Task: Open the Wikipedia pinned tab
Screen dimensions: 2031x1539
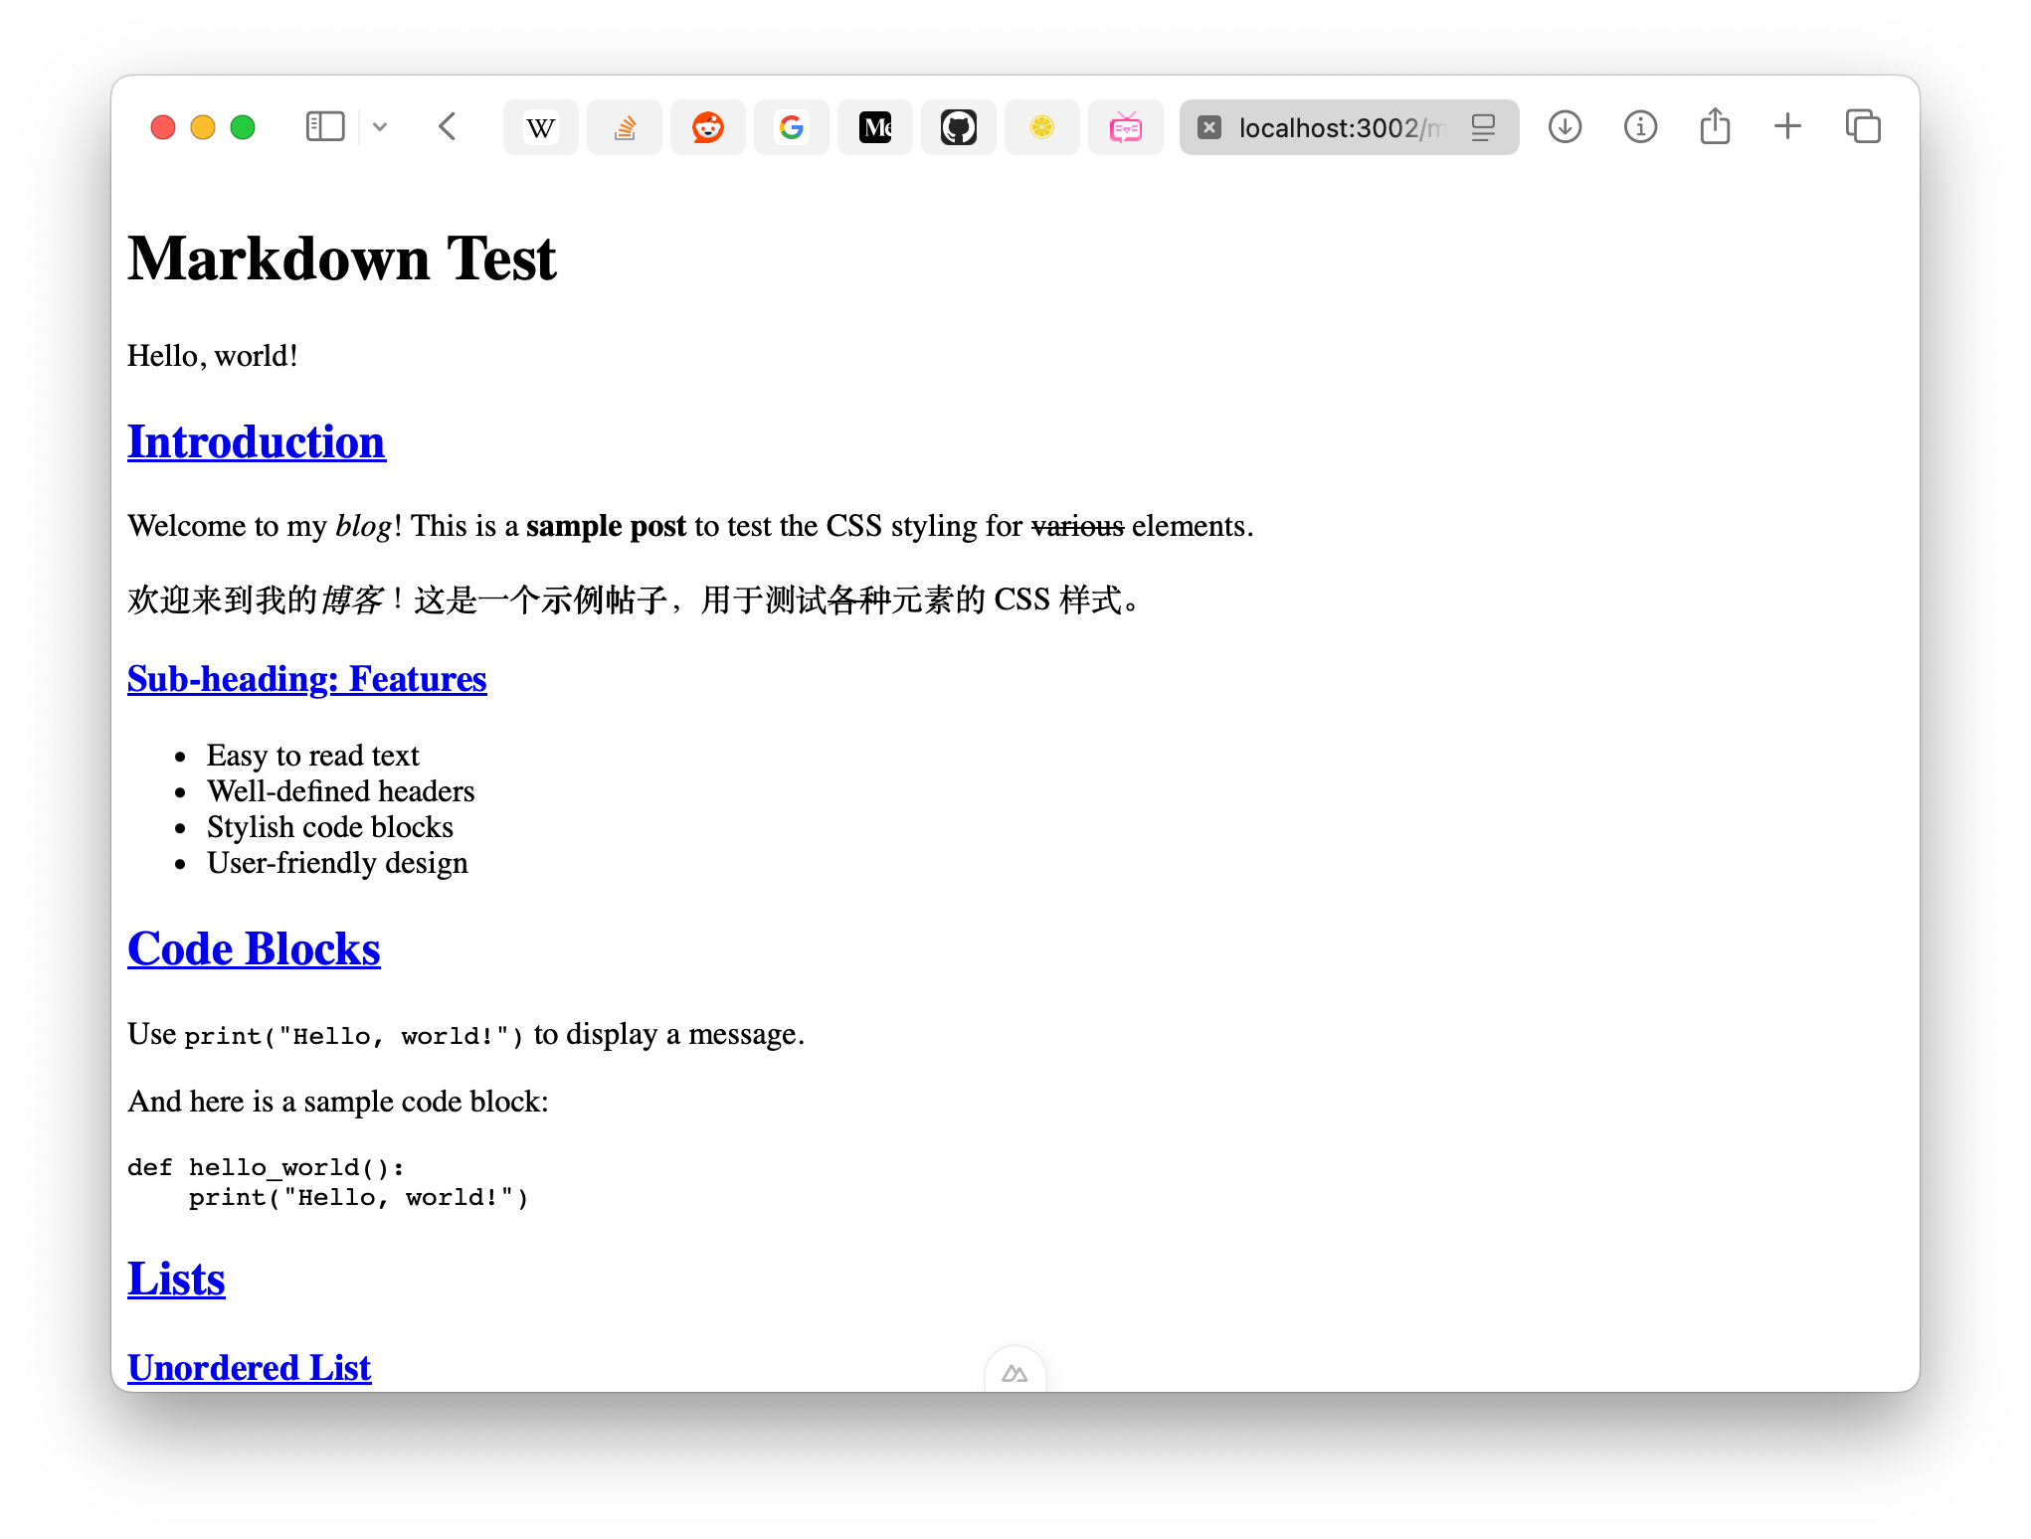Action: click(541, 127)
